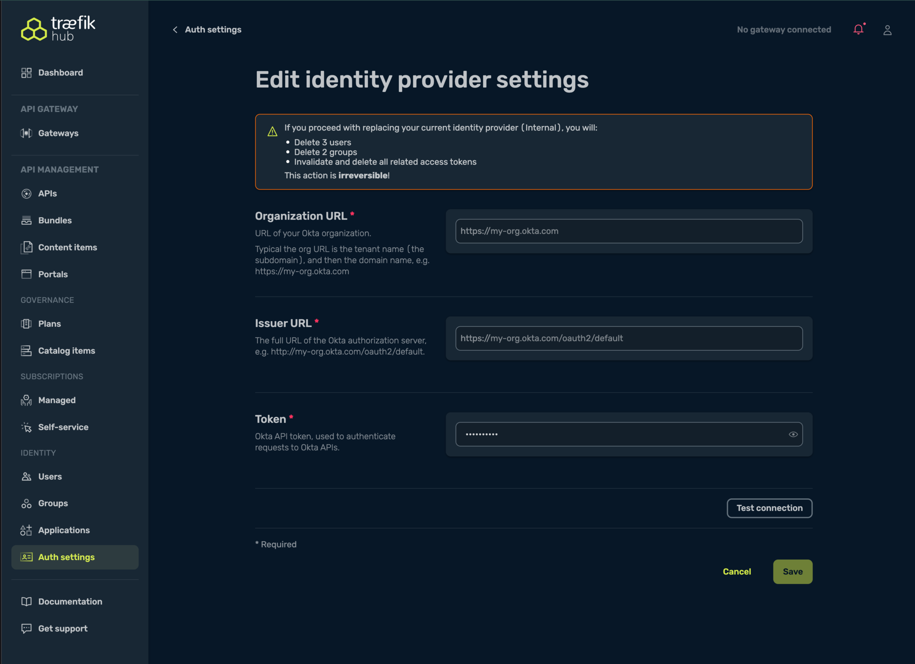
Task: Click the 'IDENTITY' section header
Action: 38,453
